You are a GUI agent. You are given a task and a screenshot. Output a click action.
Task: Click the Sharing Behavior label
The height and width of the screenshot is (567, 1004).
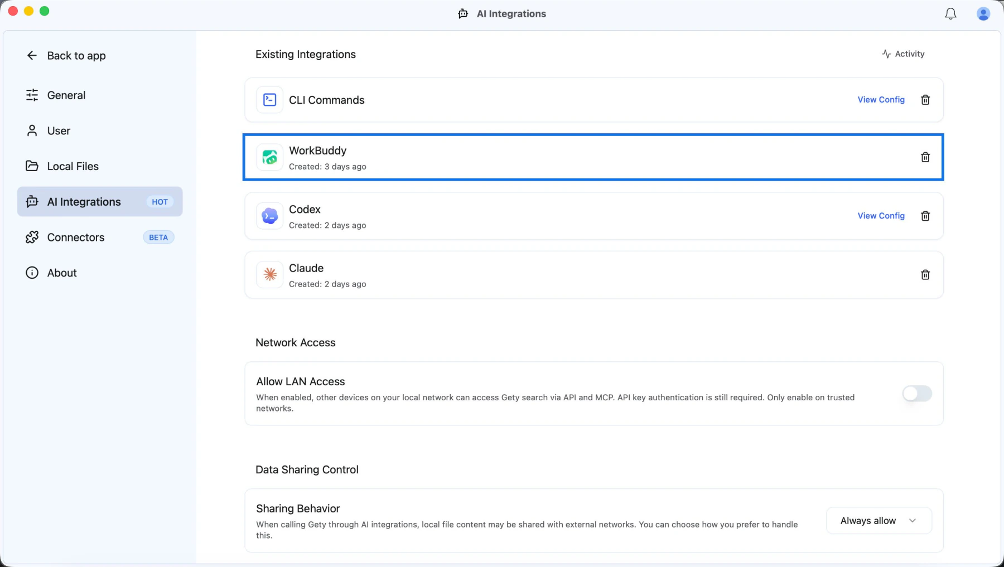click(298, 508)
